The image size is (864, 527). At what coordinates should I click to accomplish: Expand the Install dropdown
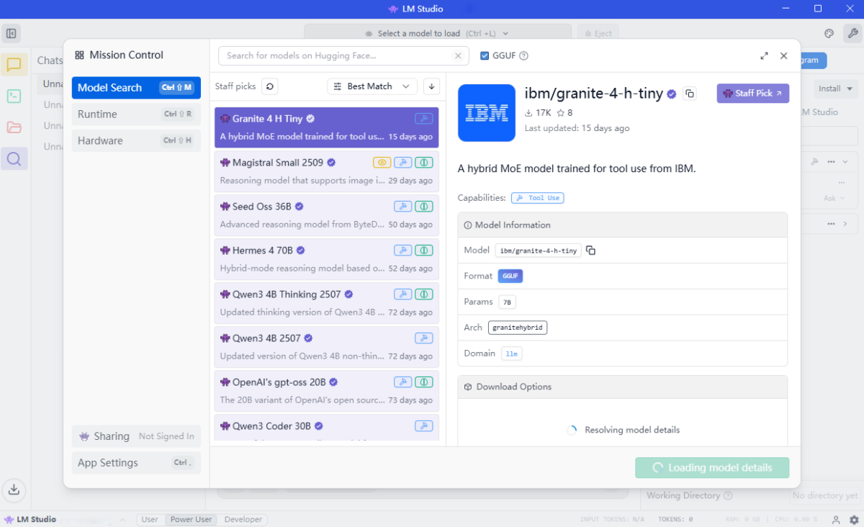pos(835,89)
